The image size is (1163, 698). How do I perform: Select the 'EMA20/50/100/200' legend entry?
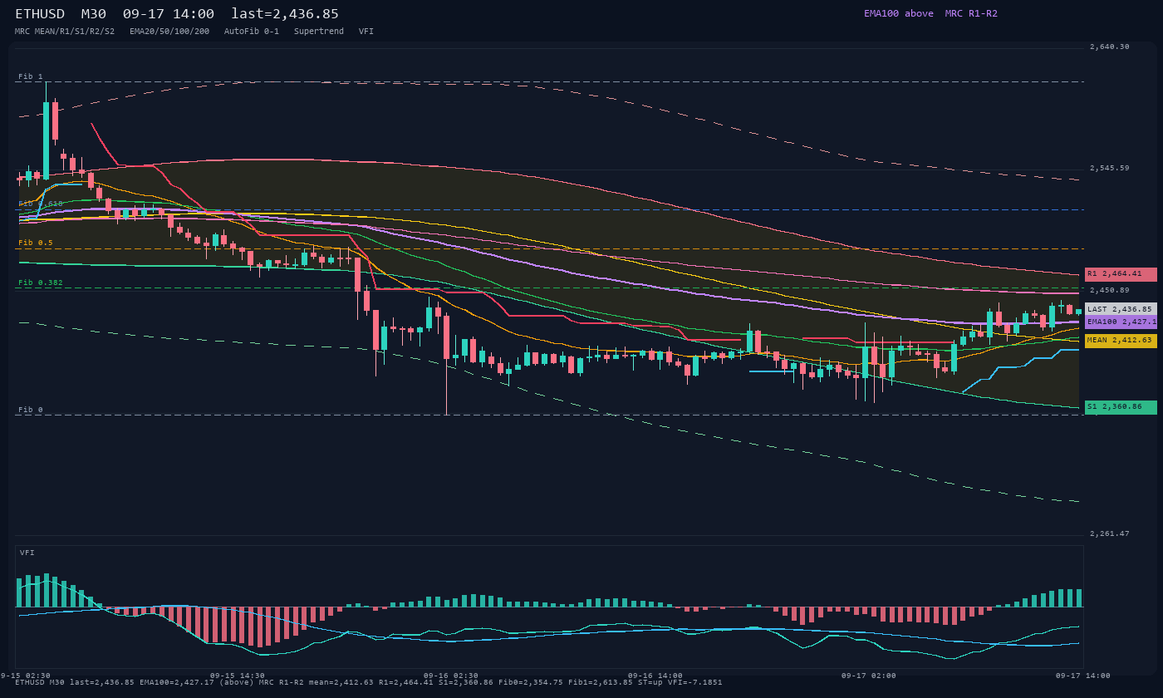(x=169, y=32)
